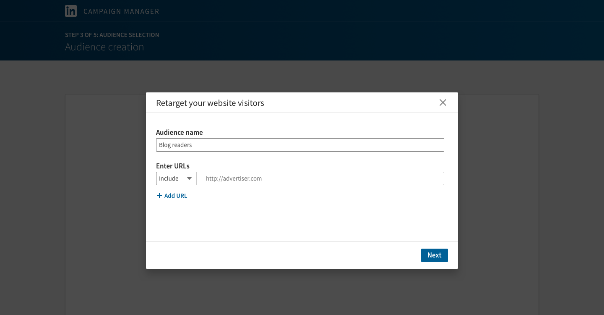The image size is (604, 315).
Task: Click the Enter URLs section label
Action: [x=173, y=166]
